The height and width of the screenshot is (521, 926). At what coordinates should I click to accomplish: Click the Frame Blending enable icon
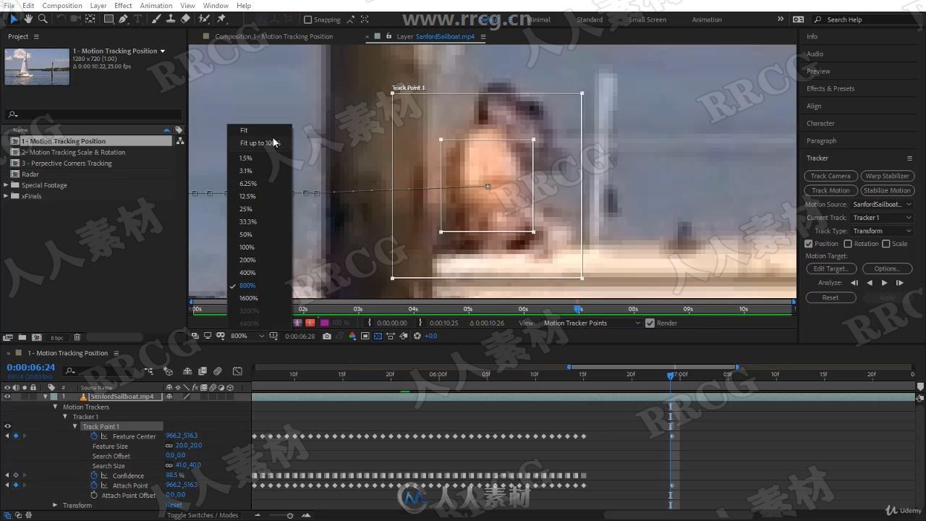(203, 371)
